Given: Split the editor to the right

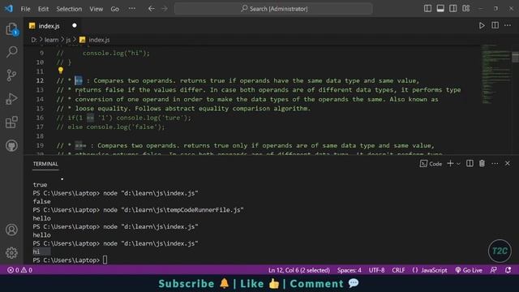Looking at the screenshot, I should [495, 25].
